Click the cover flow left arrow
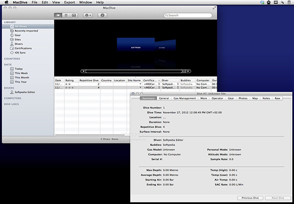294x204 pixels. tap(83, 71)
